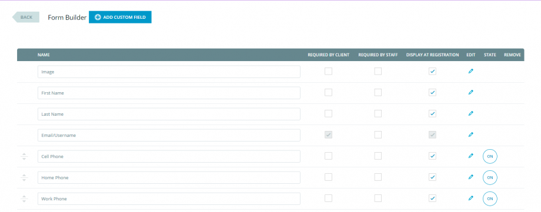Check Required by Client for First Name
The width and height of the screenshot is (541, 212).
pos(329,92)
